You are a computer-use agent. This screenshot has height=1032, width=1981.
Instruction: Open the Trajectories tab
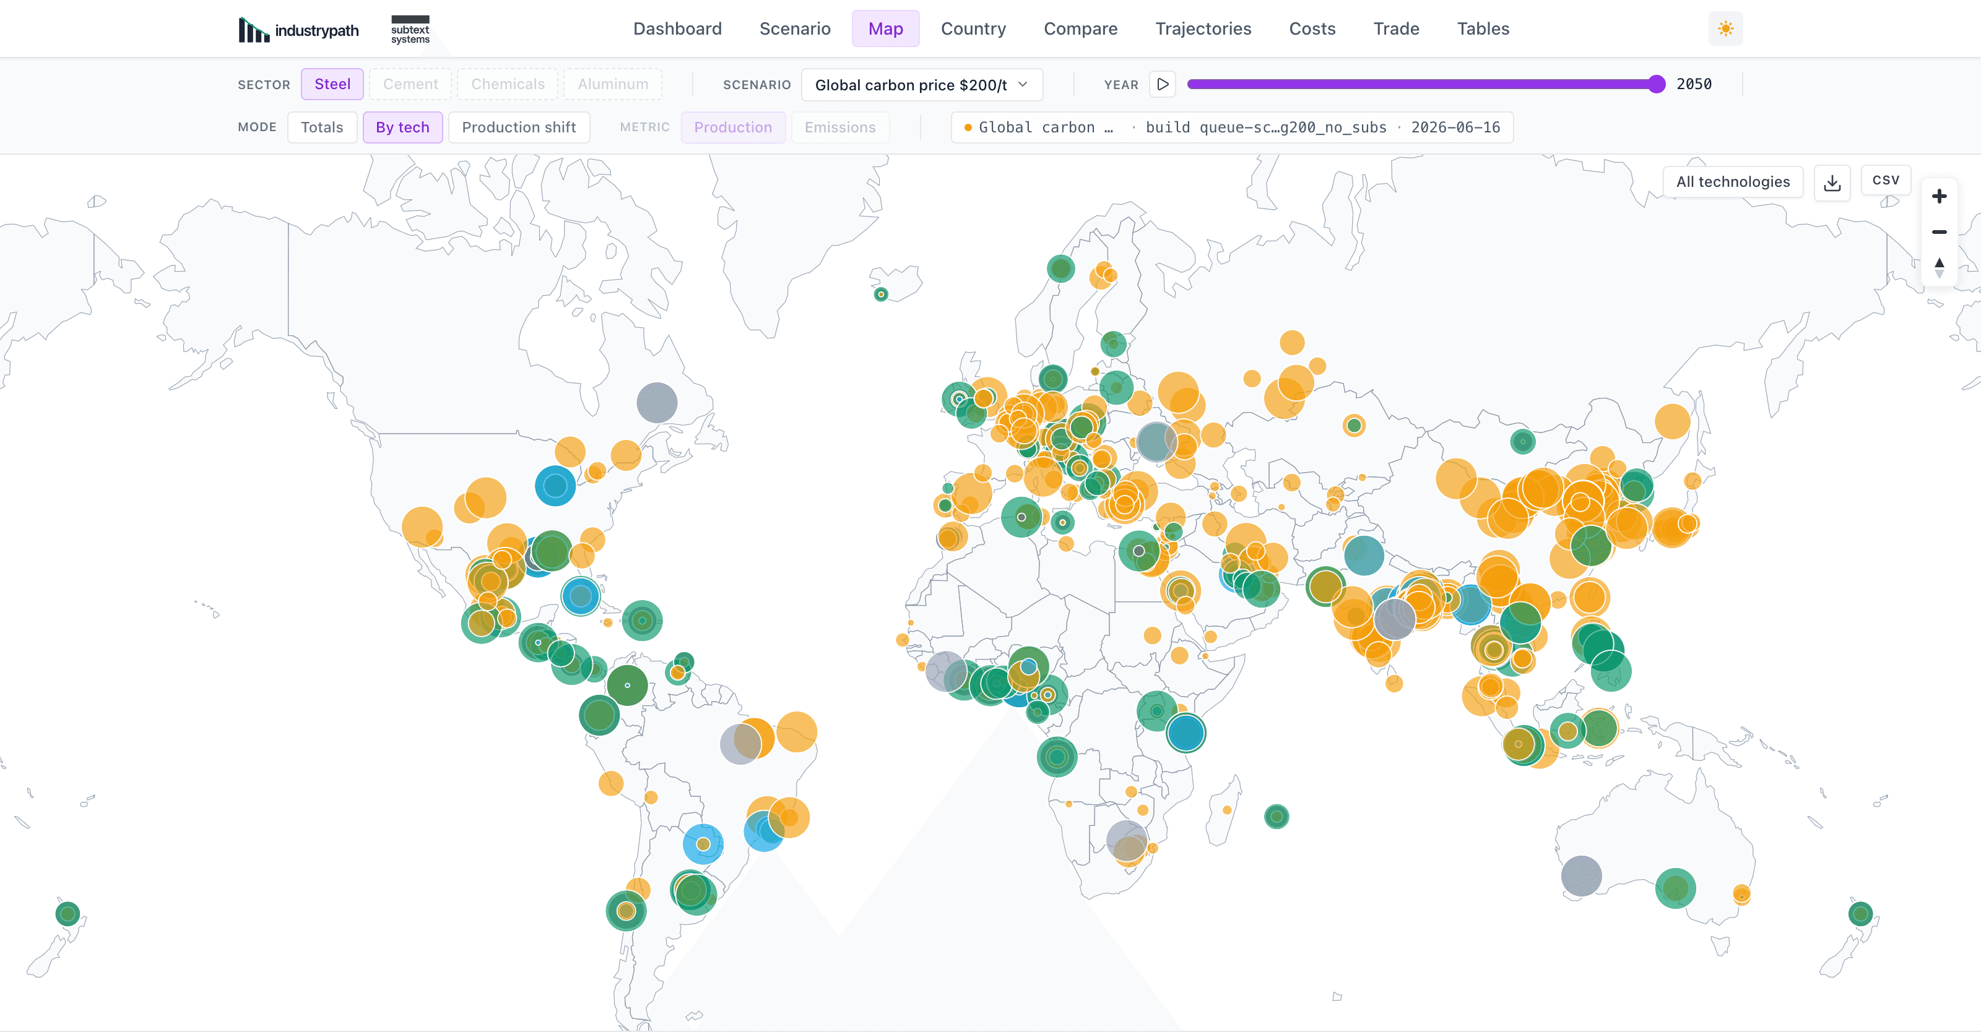(1203, 29)
